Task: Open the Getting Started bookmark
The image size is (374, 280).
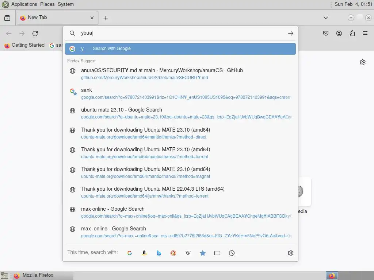Action: [x=24, y=45]
